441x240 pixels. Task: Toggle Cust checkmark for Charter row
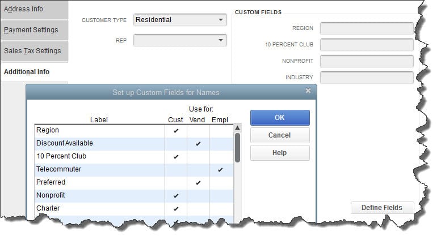click(175, 209)
